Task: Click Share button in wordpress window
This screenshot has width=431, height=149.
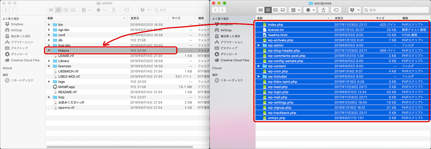Action: (323, 10)
